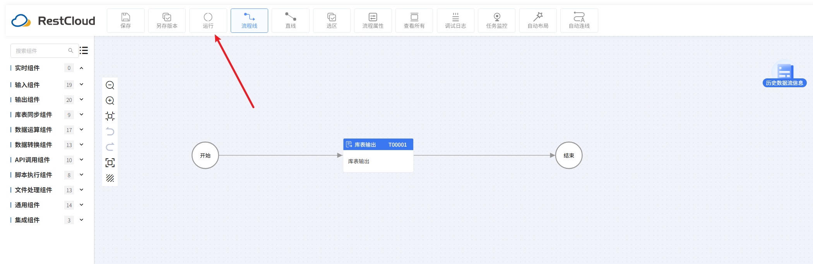The height and width of the screenshot is (264, 813).
Task: Select the 开始 start node
Action: 205,156
